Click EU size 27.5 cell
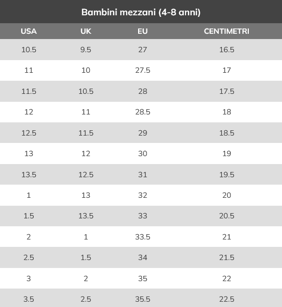Screen dimensions: 282x307 click(143, 70)
